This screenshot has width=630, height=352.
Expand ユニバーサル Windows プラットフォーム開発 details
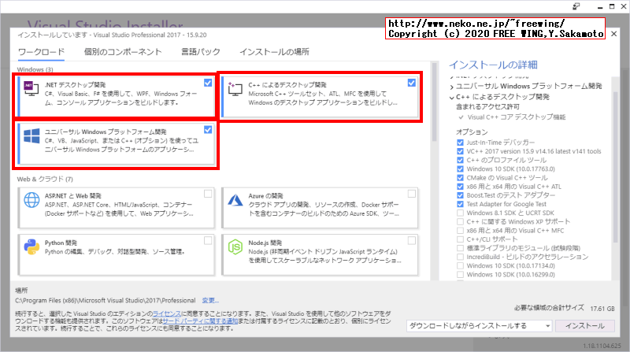click(x=451, y=87)
